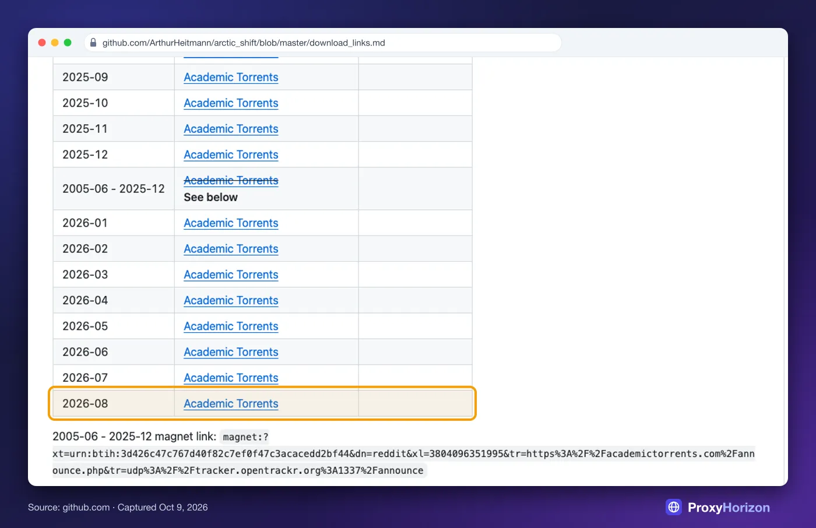Open the Academic Torrents link for 2026-05
The height and width of the screenshot is (528, 816).
coord(231,326)
